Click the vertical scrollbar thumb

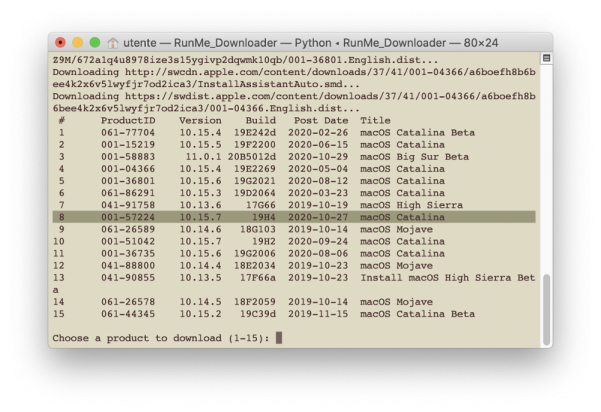click(547, 309)
